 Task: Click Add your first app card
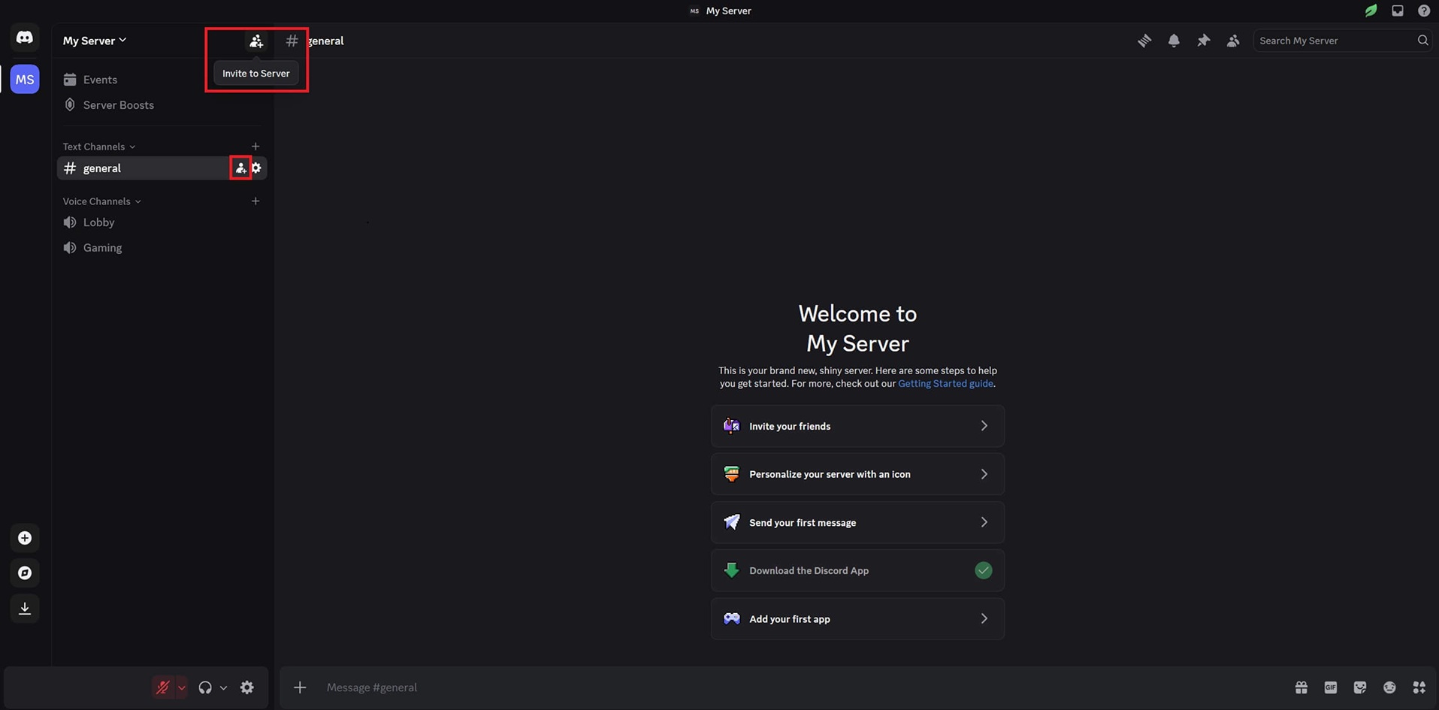(x=857, y=619)
